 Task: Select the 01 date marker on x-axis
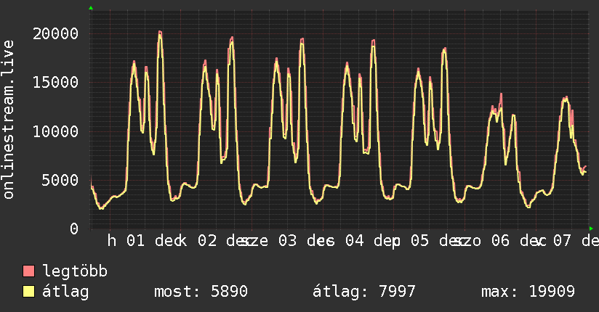tap(137, 241)
